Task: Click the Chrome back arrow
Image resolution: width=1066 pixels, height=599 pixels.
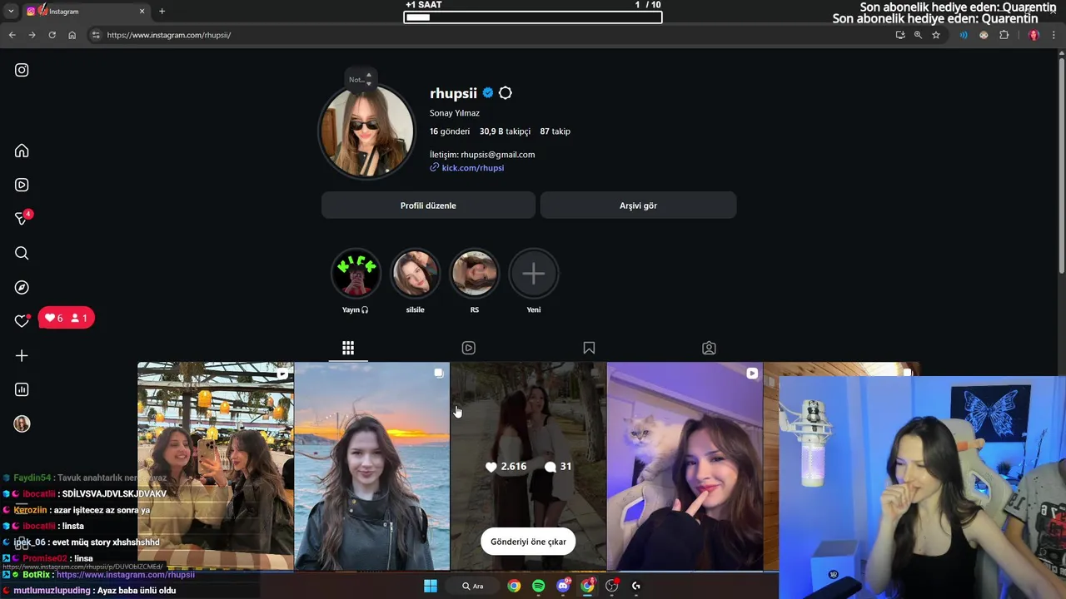Action: tap(12, 35)
